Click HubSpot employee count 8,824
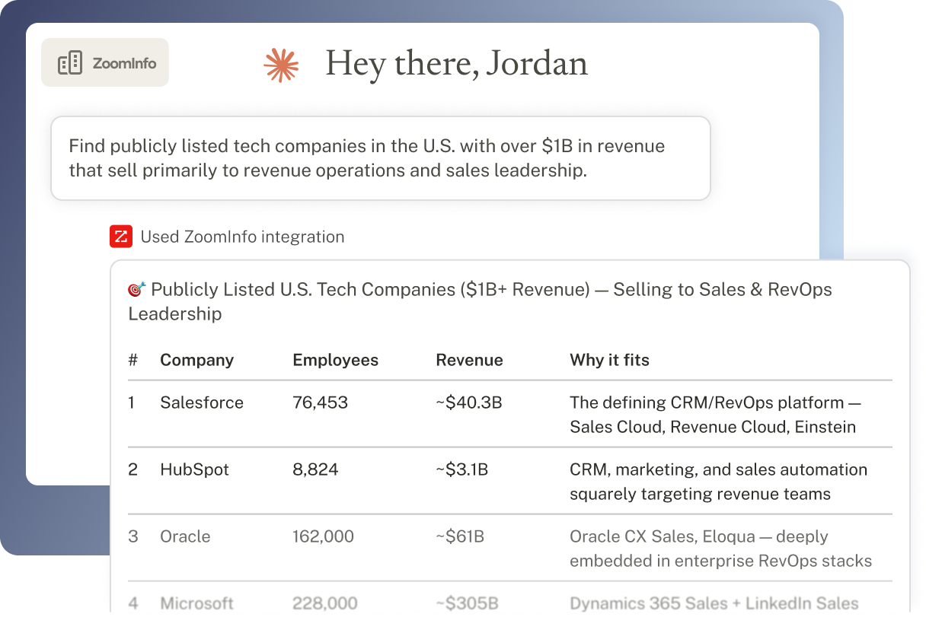 point(315,469)
